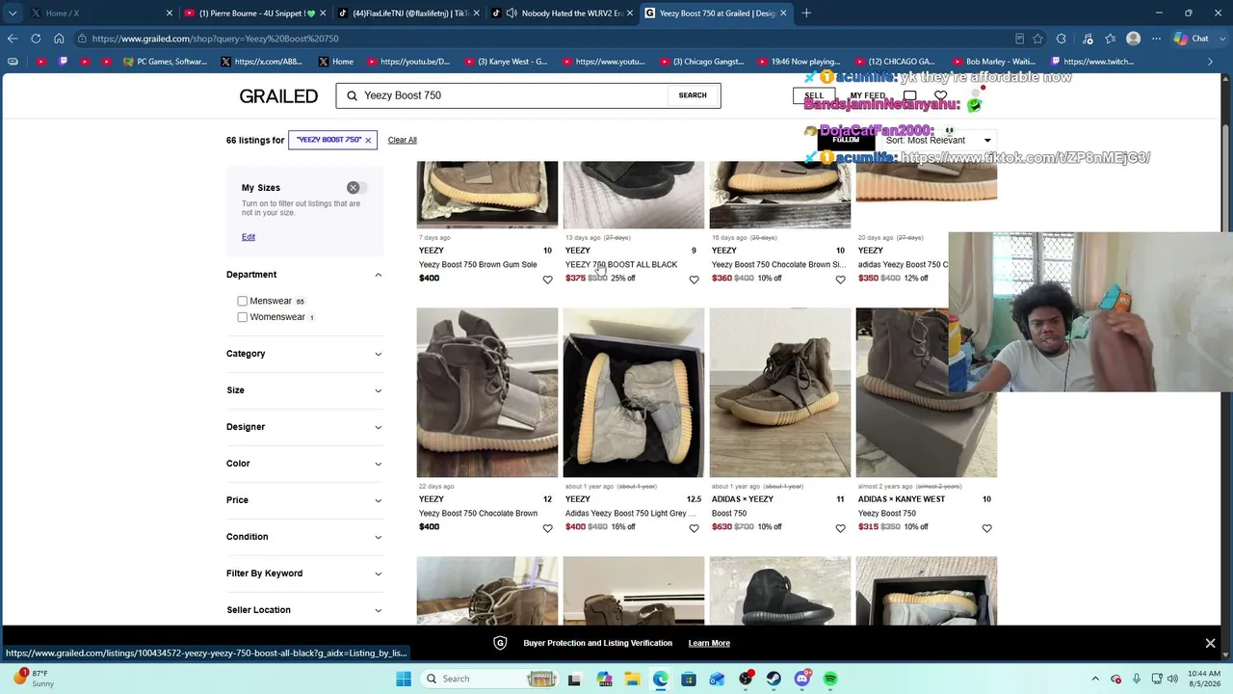The image size is (1233, 694).
Task: Click Clear All filters
Action: 403,140
